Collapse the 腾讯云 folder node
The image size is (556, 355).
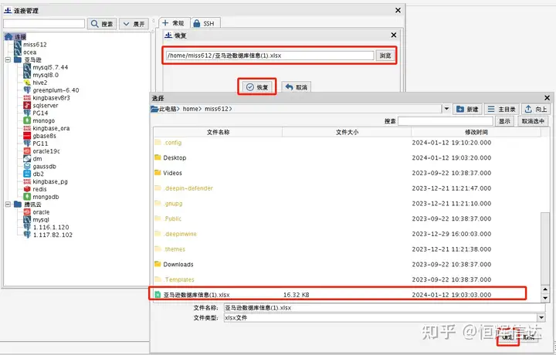8,205
